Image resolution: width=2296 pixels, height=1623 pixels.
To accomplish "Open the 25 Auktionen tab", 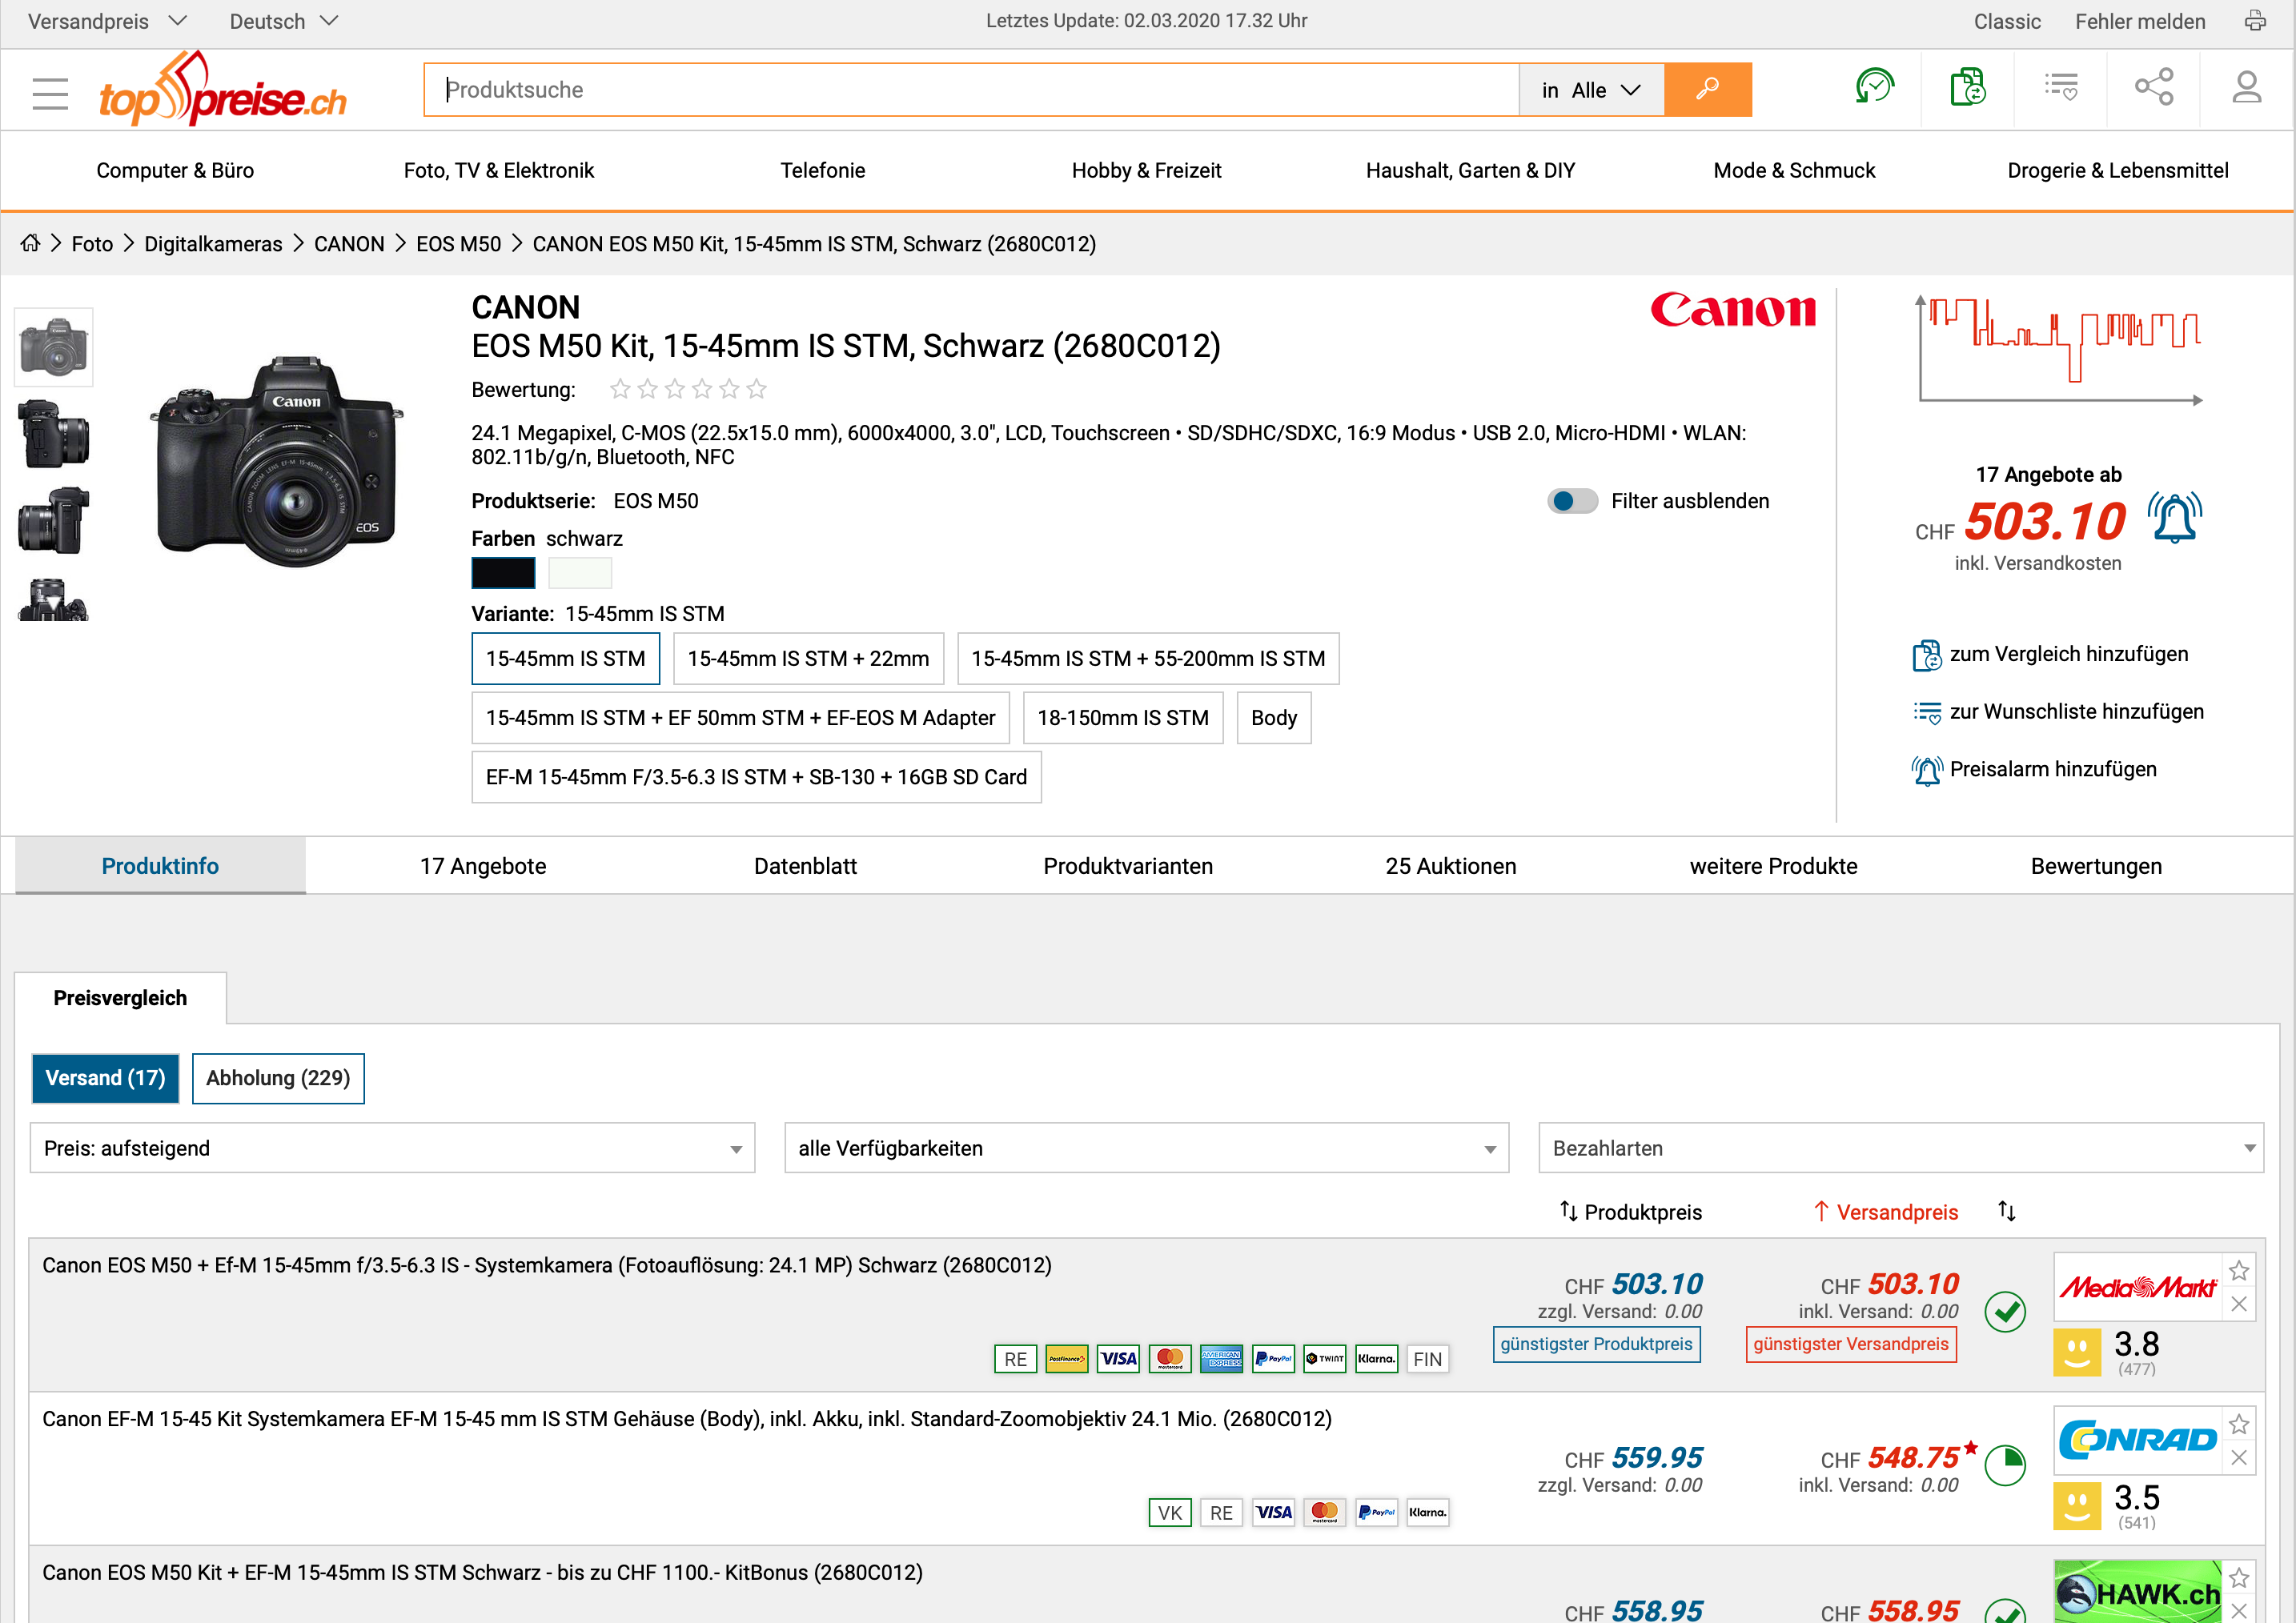I will (x=1450, y=867).
